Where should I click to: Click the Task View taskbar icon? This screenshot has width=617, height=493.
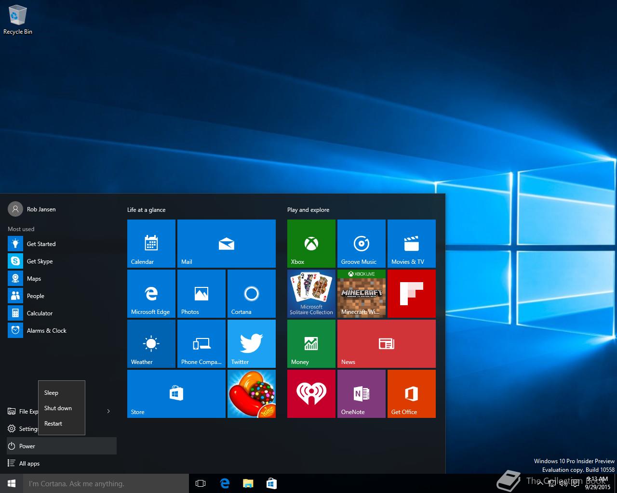(x=201, y=483)
